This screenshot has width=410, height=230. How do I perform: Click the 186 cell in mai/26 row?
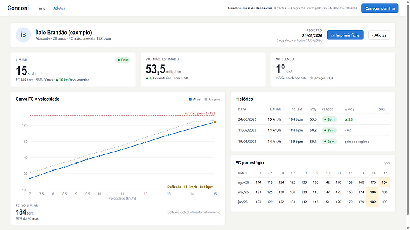pyautogui.click(x=384, y=192)
